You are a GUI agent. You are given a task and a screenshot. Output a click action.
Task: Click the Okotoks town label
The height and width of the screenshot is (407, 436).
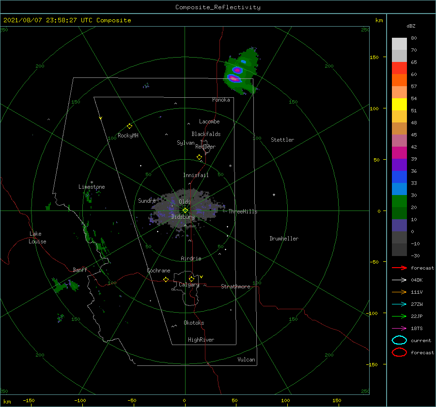point(194,323)
